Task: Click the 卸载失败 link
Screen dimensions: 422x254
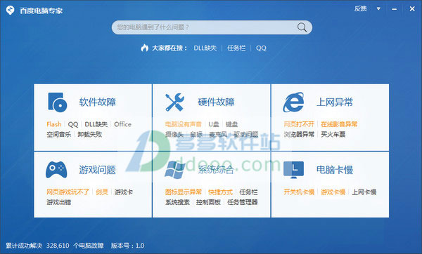Action: click(x=90, y=134)
